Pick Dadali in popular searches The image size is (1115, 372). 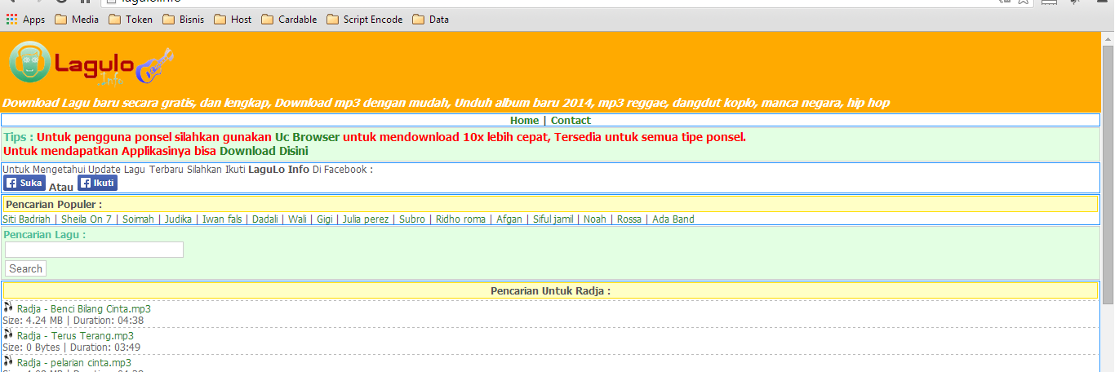(x=264, y=219)
